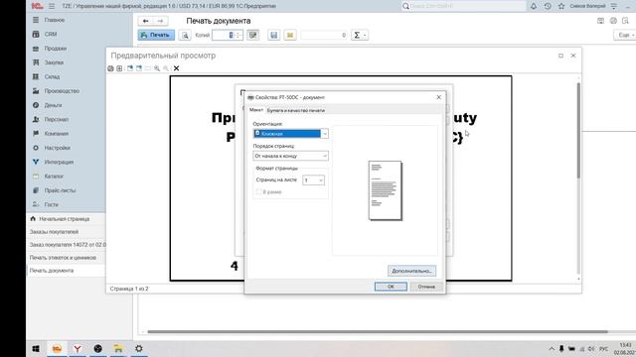This screenshot has height=357, width=636.
Task: Open the Главное section in sidebar
Action: click(x=55, y=20)
